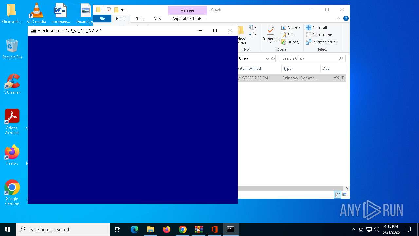Open File Explorer from the taskbar
419x236 pixels.
(150, 229)
